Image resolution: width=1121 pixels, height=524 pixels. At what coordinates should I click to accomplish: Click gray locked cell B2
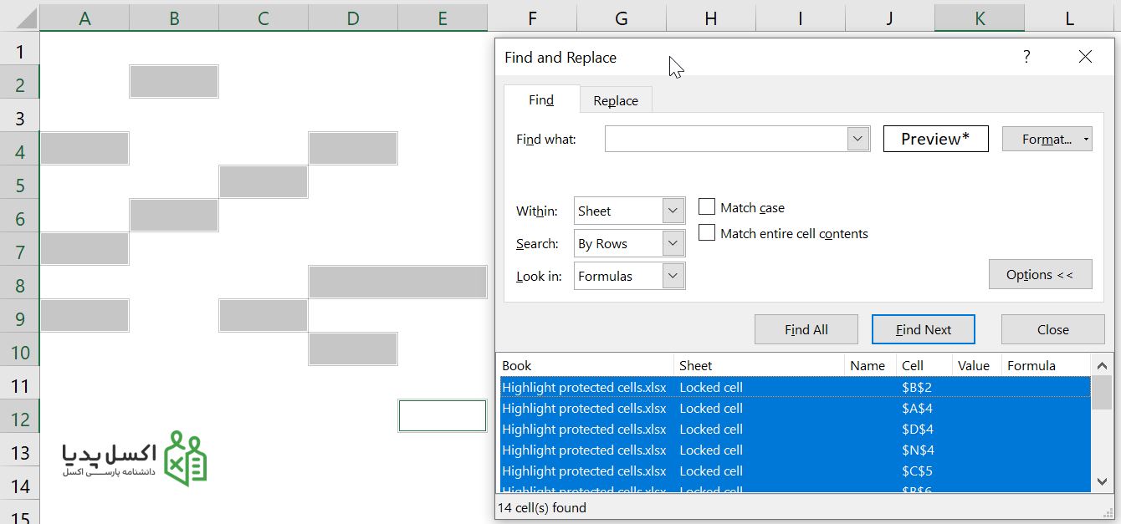tap(174, 82)
